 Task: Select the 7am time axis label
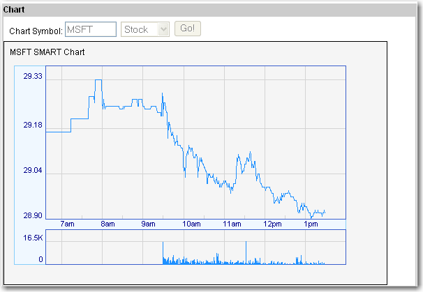tap(67, 224)
